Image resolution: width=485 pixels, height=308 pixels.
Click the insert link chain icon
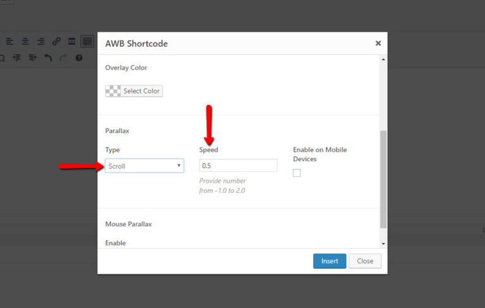56,42
